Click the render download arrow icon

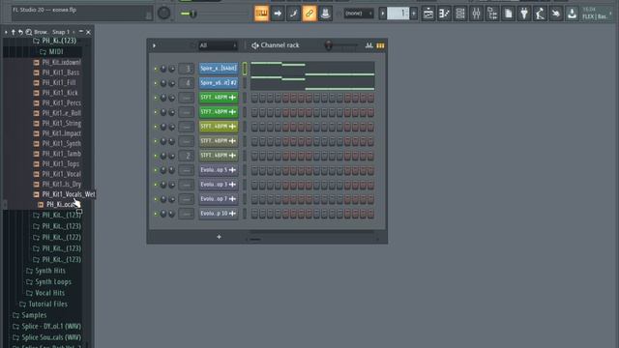click(x=572, y=14)
